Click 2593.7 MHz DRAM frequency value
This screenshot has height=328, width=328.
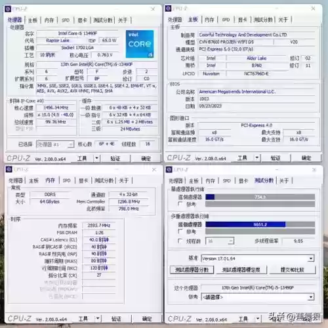click(99, 226)
